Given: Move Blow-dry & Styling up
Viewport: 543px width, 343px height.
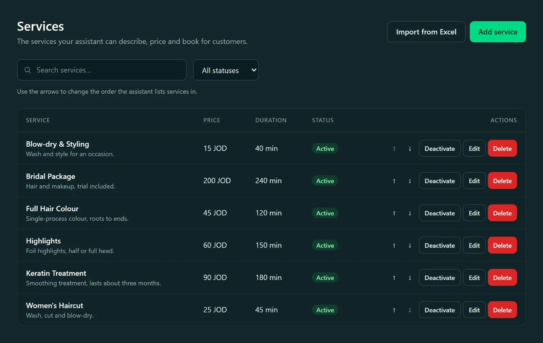Looking at the screenshot, I should click(x=394, y=149).
